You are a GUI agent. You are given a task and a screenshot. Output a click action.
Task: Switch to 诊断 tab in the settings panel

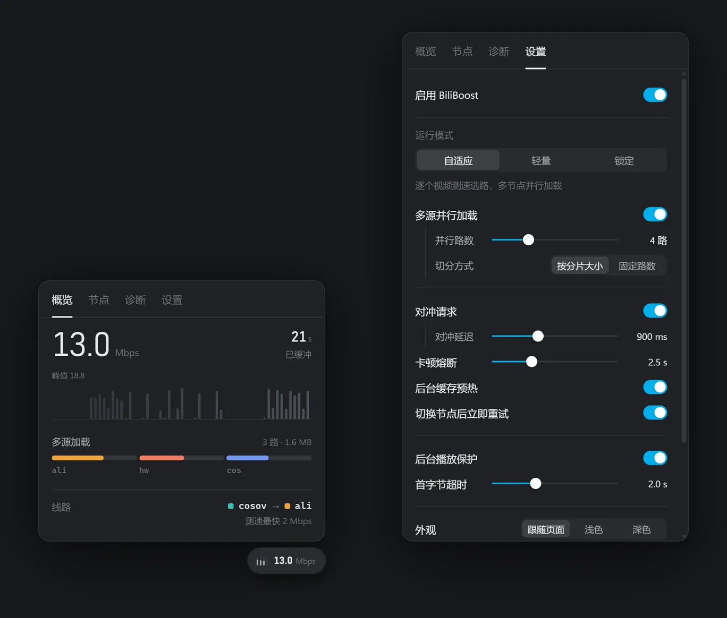tap(499, 51)
